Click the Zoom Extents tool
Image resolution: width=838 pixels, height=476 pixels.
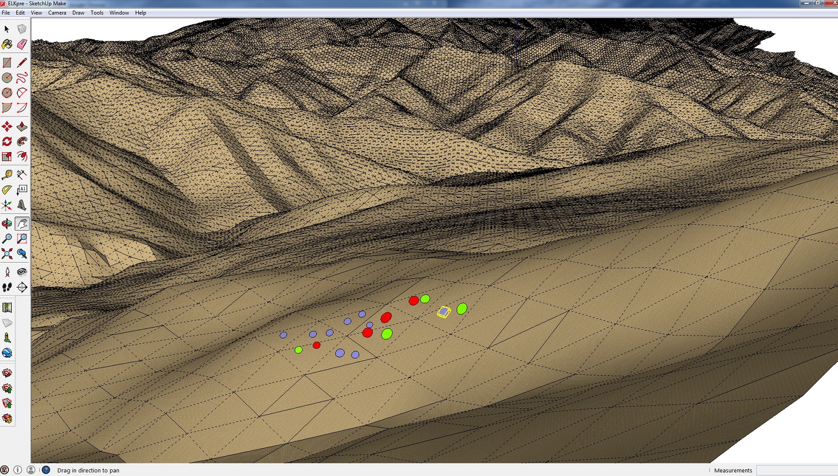[x=7, y=254]
